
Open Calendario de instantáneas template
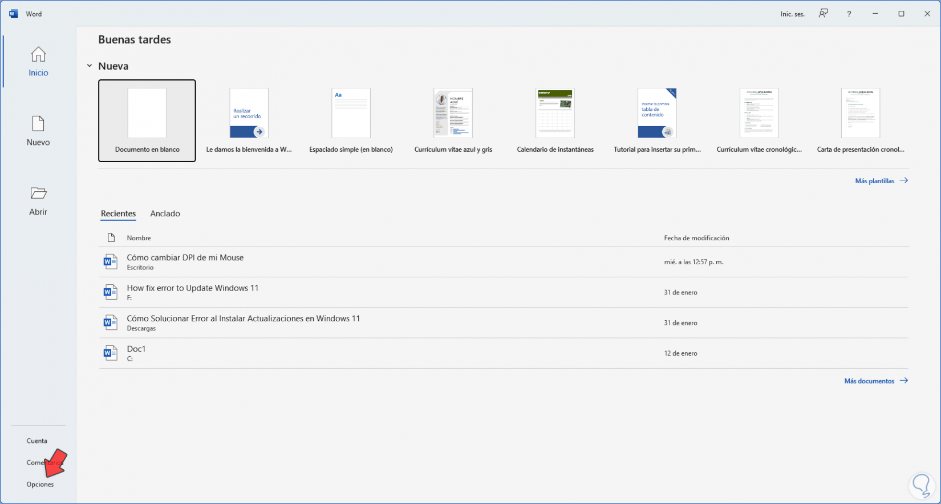tap(555, 120)
